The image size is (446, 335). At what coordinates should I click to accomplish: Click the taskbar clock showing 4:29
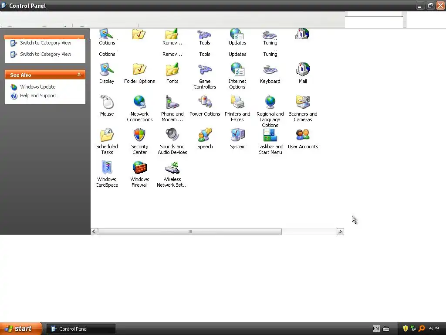click(x=434, y=328)
